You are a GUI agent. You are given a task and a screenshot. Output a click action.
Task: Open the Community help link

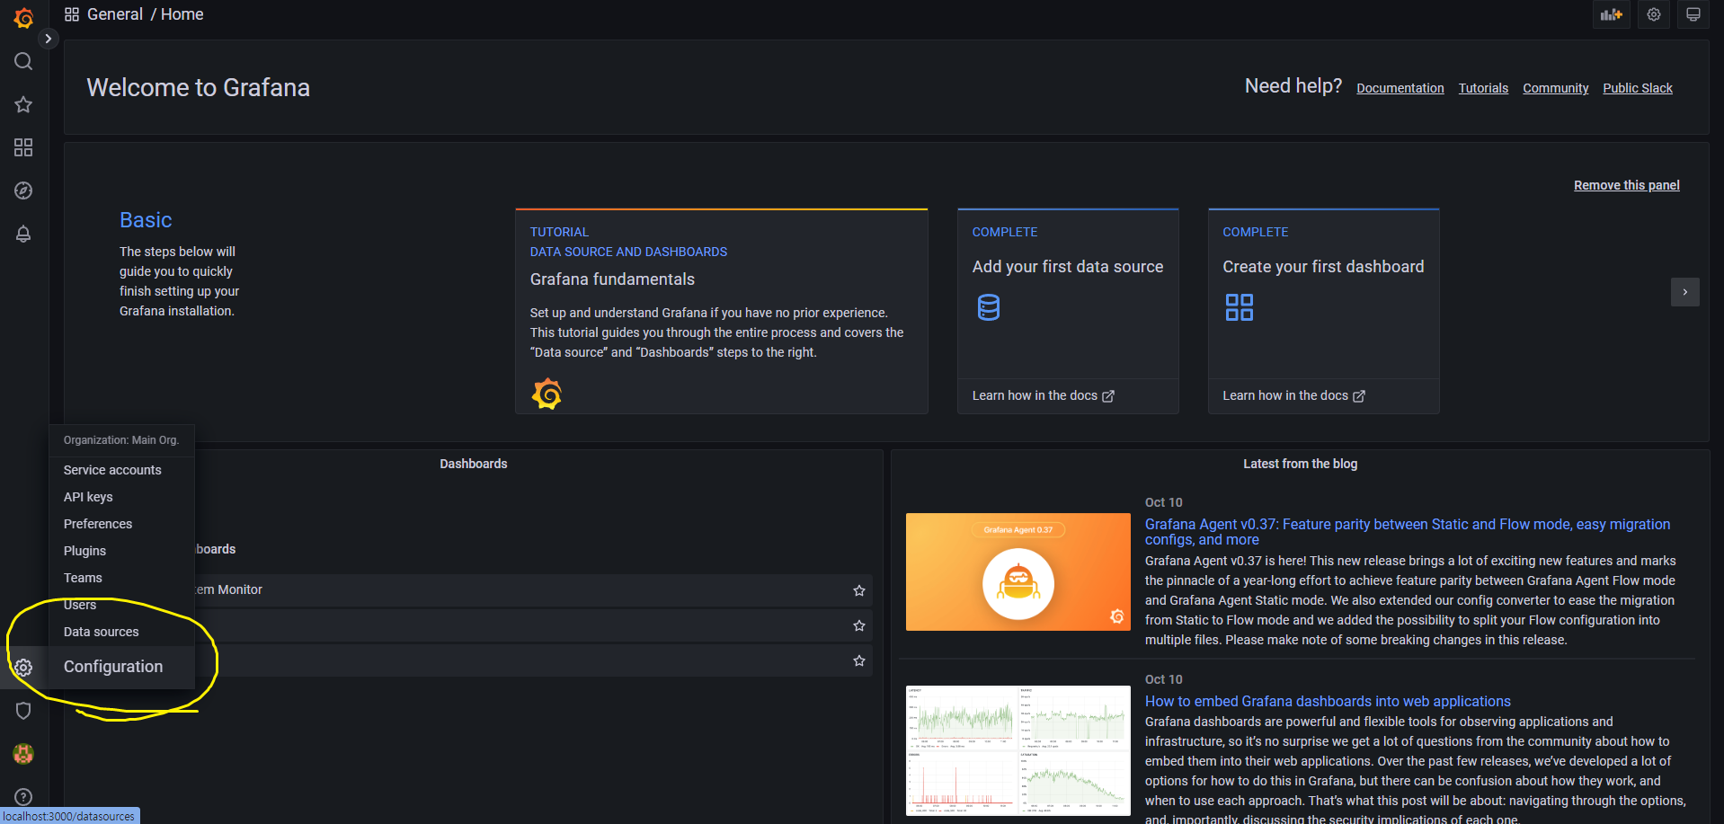(x=1556, y=88)
